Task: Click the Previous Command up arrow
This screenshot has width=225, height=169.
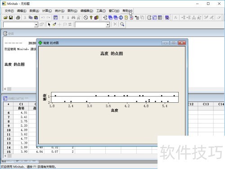Action: [63, 18]
